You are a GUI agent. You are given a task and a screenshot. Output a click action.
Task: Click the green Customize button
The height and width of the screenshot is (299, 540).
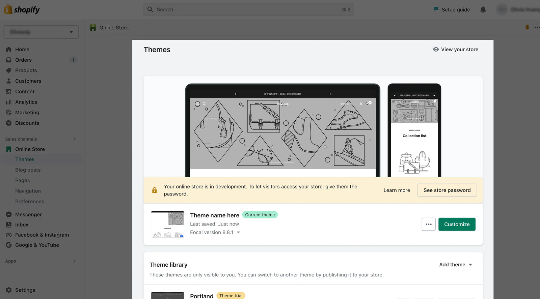pos(457,224)
